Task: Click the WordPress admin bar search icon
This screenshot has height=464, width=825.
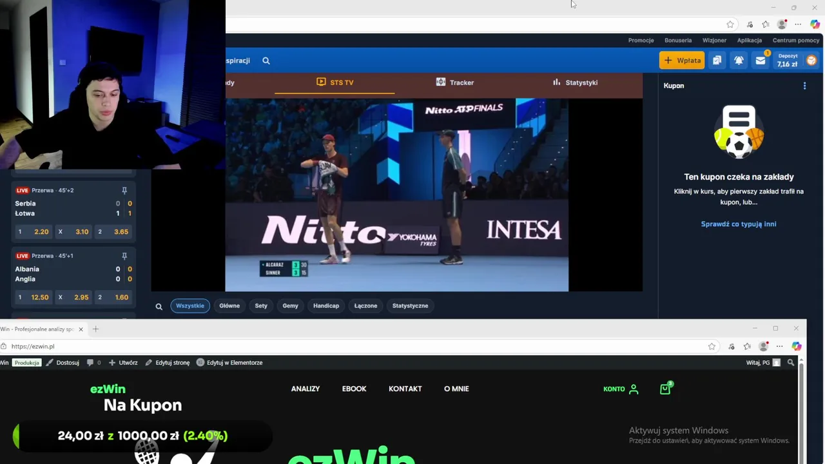Action: pos(791,363)
